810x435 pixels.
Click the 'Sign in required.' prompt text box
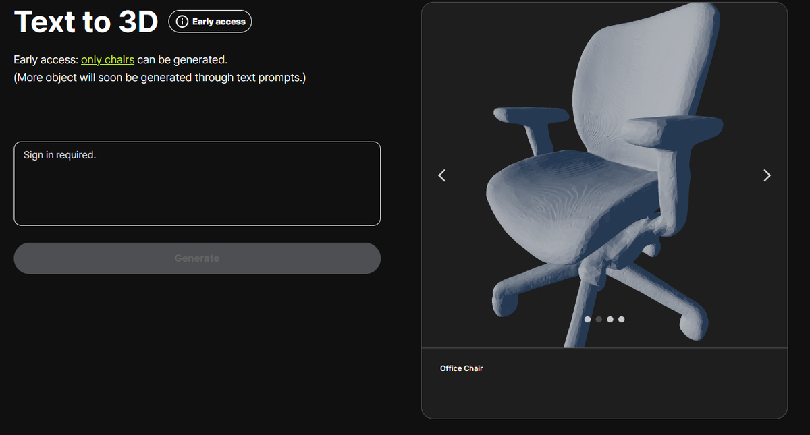click(x=197, y=183)
